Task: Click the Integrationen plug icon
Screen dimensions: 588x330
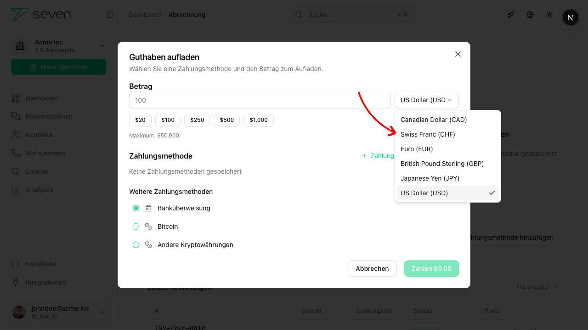Action: (16, 282)
